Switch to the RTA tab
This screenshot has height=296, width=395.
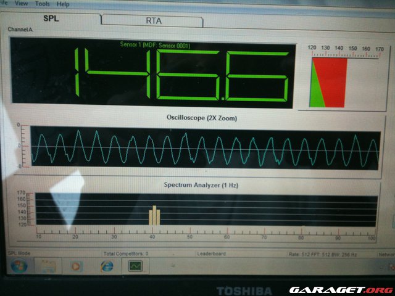click(x=153, y=20)
